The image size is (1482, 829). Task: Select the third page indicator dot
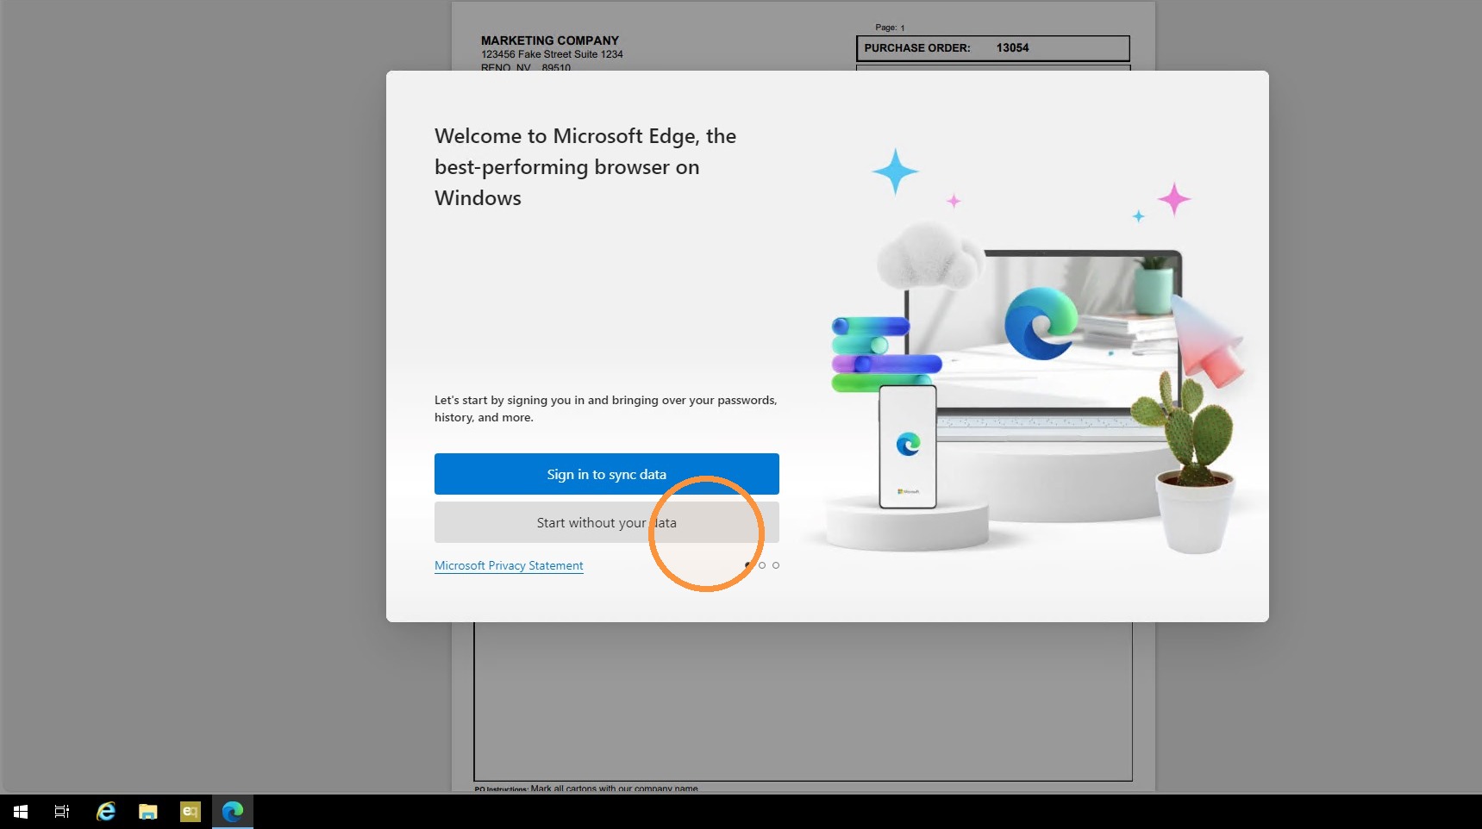pos(776,565)
